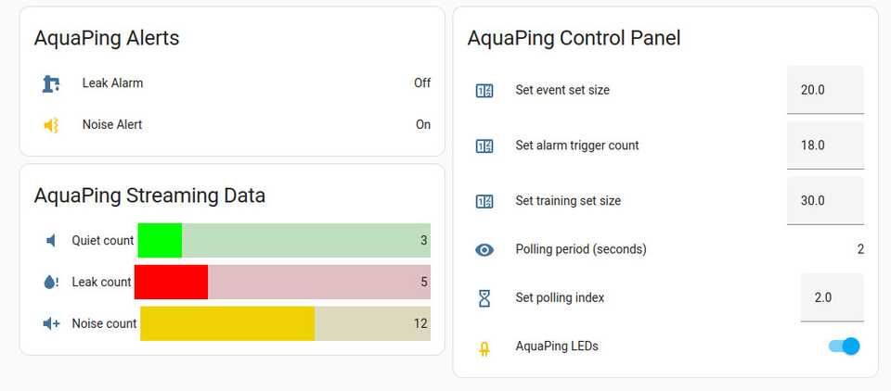This screenshot has height=391, width=891.
Task: Click the Leak Alarm faucet icon
Action: [x=51, y=83]
